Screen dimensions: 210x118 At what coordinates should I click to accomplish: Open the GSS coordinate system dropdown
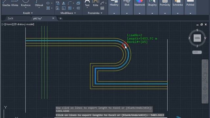point(197,52)
